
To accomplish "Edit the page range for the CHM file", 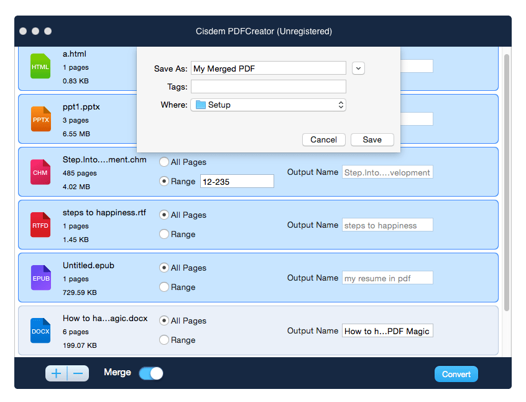I will [237, 181].
